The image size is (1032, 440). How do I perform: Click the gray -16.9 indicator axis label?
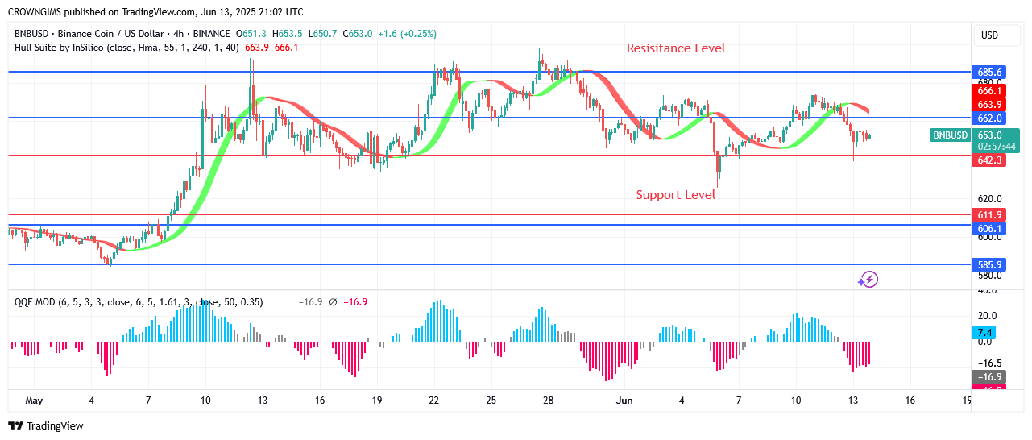[x=988, y=376]
